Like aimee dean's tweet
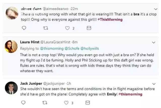Screen dimensions: 161x108 [67, 28]
